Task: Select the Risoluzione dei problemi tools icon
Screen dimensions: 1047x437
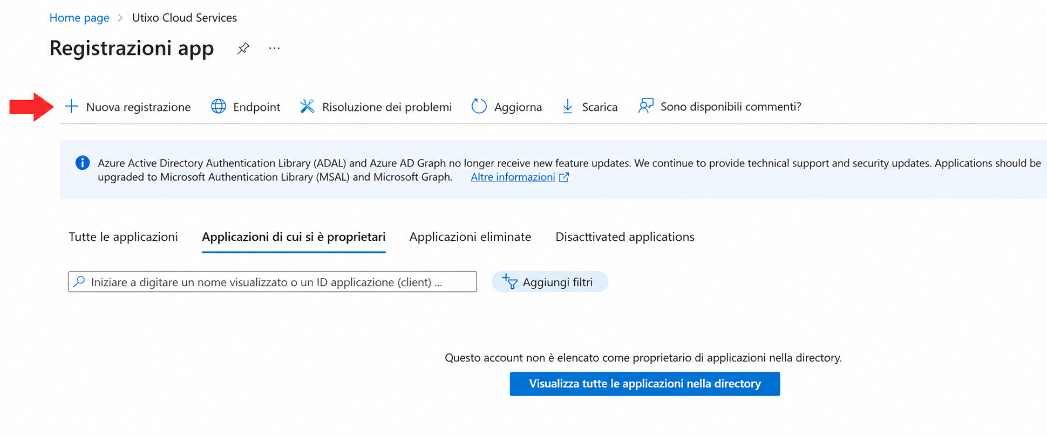Action: tap(307, 106)
